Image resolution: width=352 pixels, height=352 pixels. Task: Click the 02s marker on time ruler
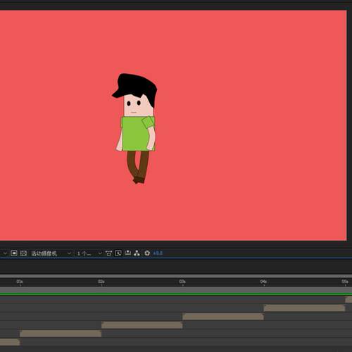pos(101,282)
